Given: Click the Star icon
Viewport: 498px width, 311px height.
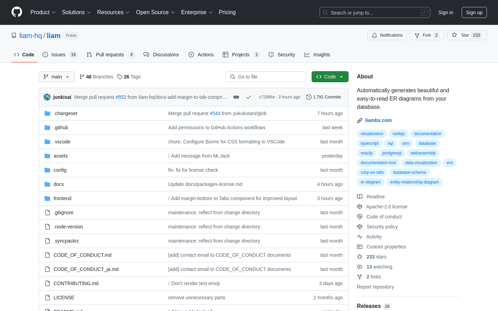Looking at the screenshot, I should pyautogui.click(x=454, y=35).
